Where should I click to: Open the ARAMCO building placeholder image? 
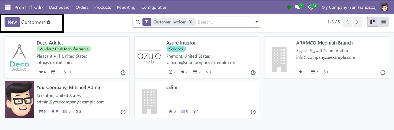[279, 59]
